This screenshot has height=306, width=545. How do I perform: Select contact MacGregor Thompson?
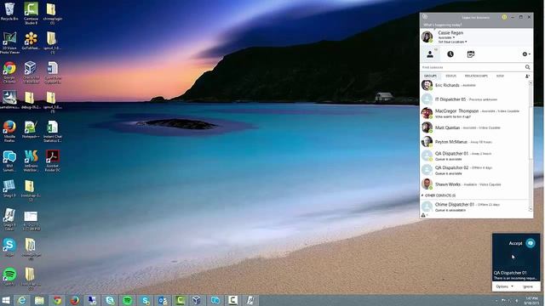[x=475, y=113]
